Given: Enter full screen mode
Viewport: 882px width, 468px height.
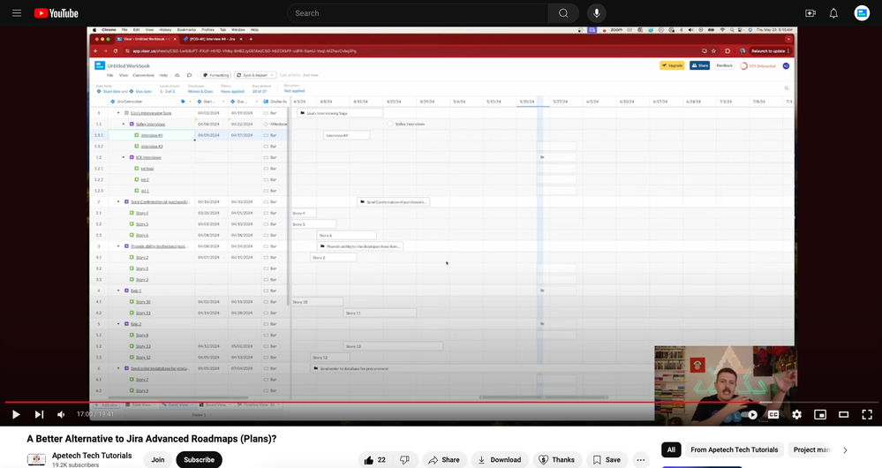Looking at the screenshot, I should (867, 414).
